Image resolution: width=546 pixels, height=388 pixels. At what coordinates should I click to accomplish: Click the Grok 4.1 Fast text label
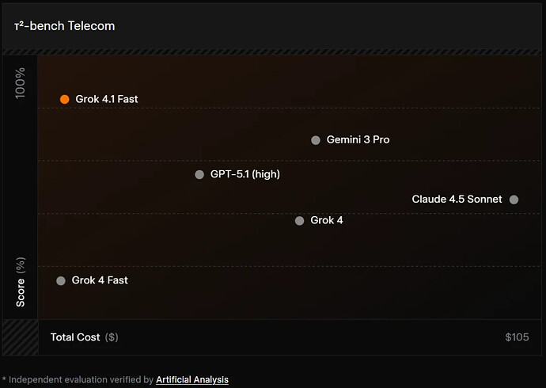(x=107, y=99)
